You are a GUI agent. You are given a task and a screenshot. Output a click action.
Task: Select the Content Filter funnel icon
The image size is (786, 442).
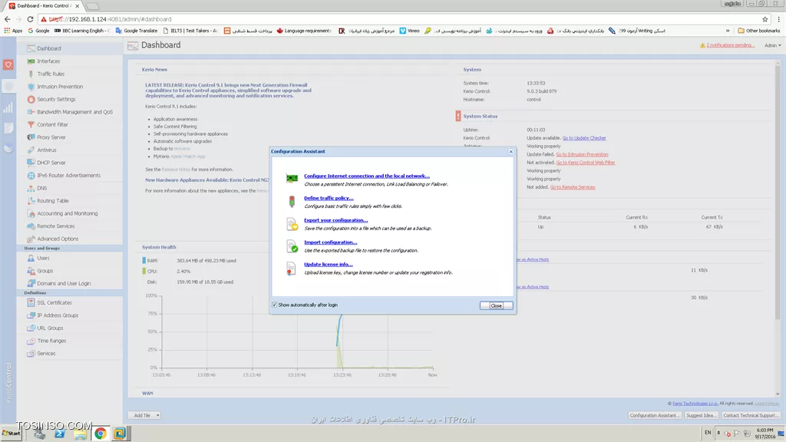(31, 125)
